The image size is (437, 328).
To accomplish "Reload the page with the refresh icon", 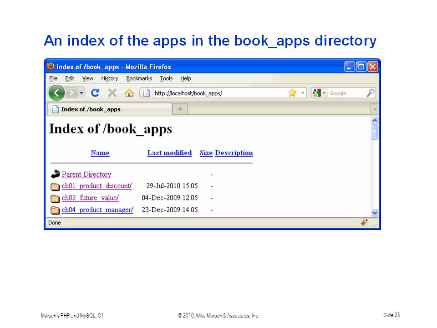I will 95,92.
